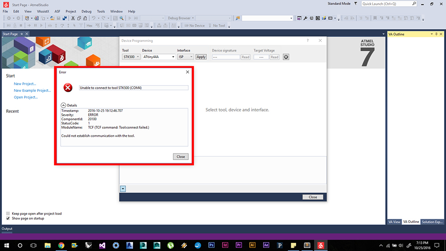The image size is (446, 251).
Task: Click Read button next to Target Voltage
Action: pyautogui.click(x=274, y=57)
